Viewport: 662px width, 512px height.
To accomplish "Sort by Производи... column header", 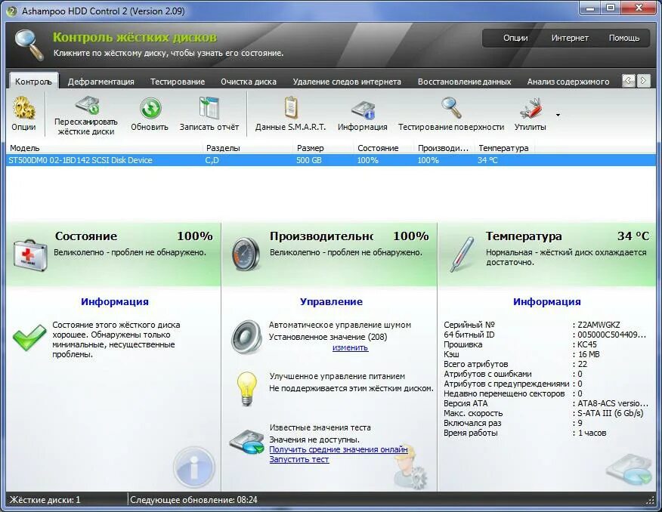I will (x=444, y=148).
